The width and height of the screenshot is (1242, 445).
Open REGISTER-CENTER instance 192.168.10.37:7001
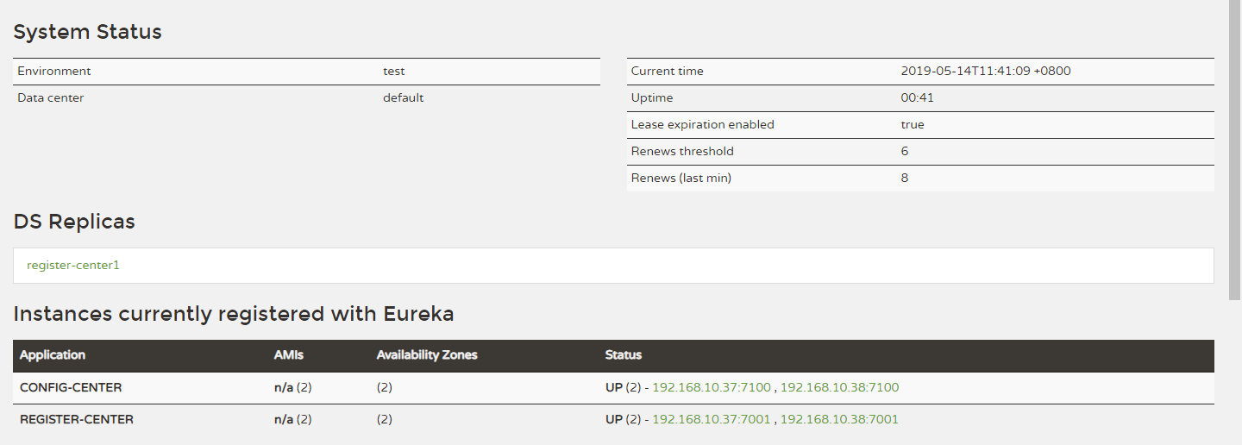712,420
